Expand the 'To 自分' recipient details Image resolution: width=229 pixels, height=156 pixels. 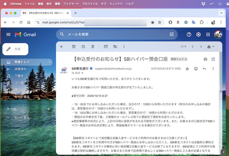(82, 73)
